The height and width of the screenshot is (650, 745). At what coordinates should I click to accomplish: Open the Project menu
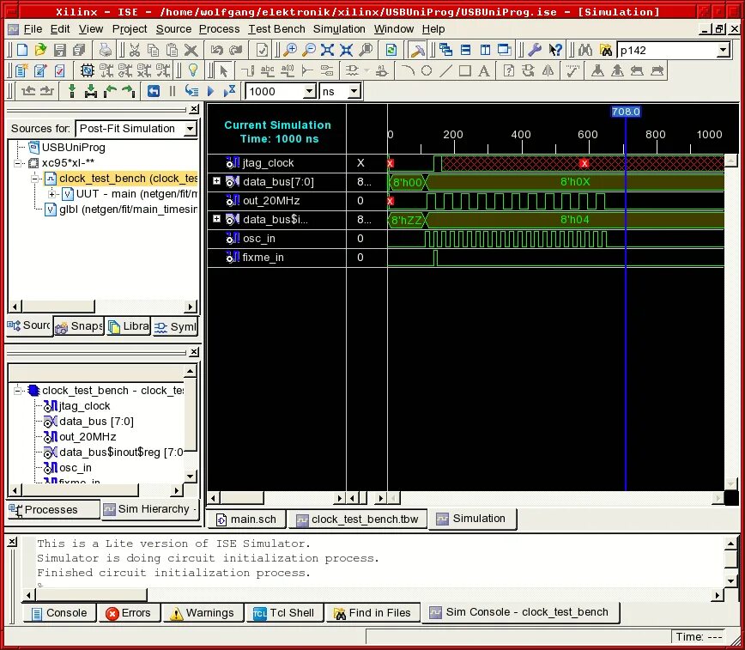pyautogui.click(x=130, y=29)
